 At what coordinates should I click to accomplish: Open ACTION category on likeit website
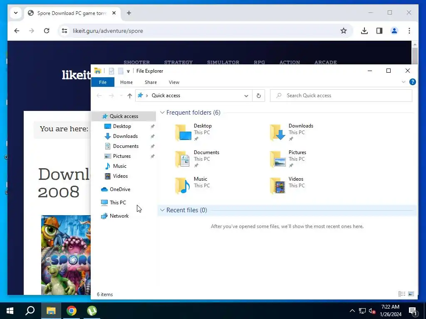coord(290,62)
